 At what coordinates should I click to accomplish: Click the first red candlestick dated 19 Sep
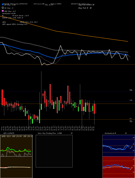2,97
